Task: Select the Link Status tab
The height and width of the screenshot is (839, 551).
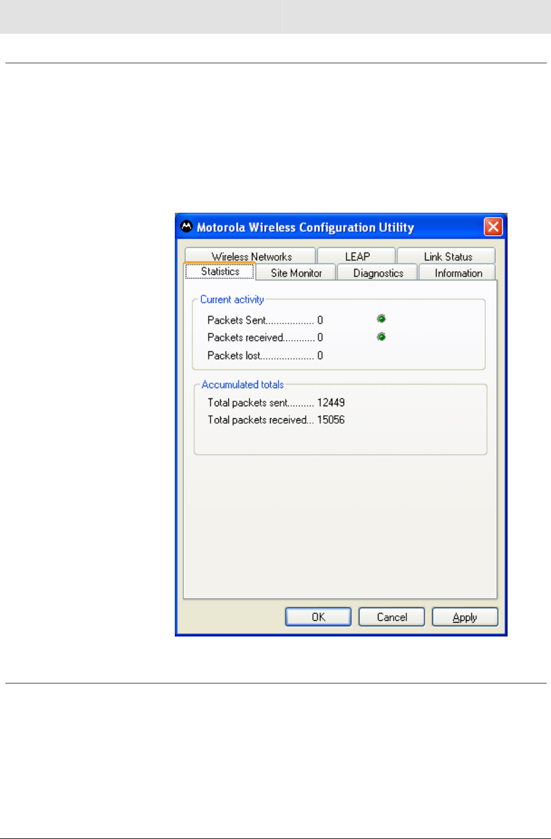Action: coord(447,256)
